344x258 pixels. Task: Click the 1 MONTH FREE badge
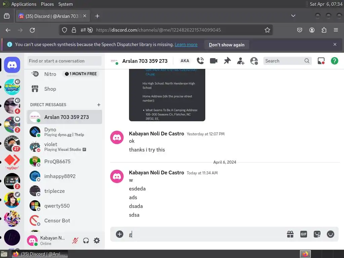coord(81,74)
